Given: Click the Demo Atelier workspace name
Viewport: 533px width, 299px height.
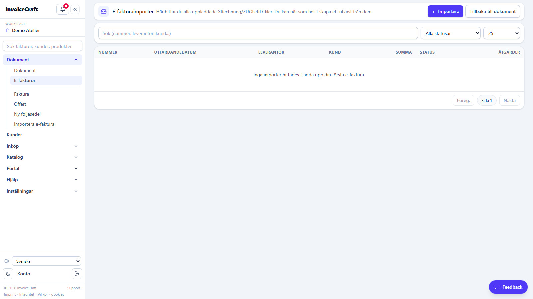Looking at the screenshot, I should point(26,30).
